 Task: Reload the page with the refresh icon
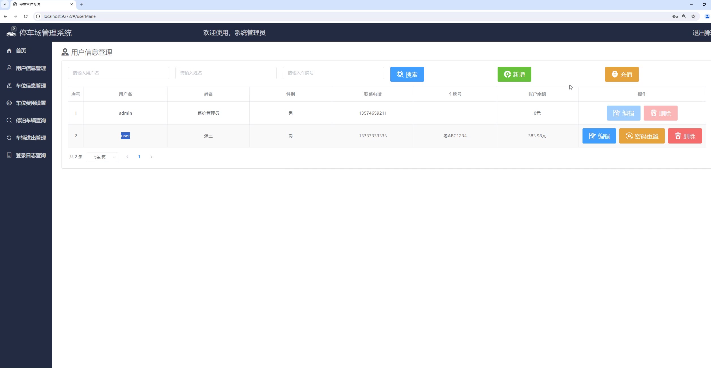point(26,16)
